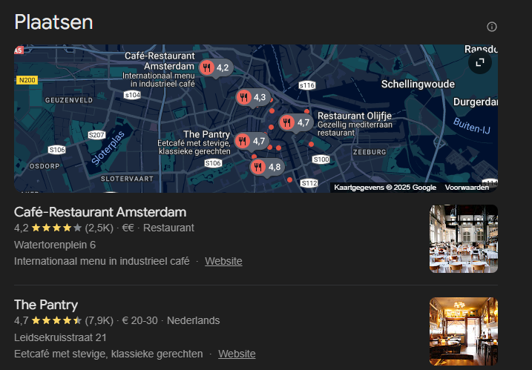This screenshot has width=532, height=370.
Task: Open the Voorwaarden link on map
Action: (467, 188)
